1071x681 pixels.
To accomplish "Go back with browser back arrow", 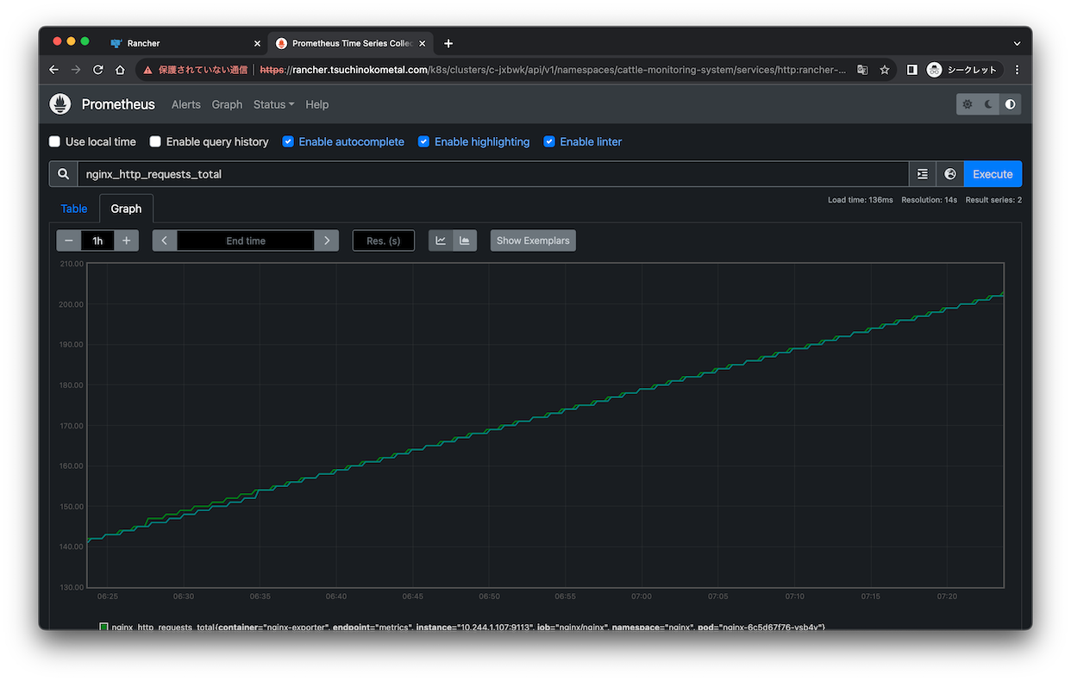I will point(54,70).
